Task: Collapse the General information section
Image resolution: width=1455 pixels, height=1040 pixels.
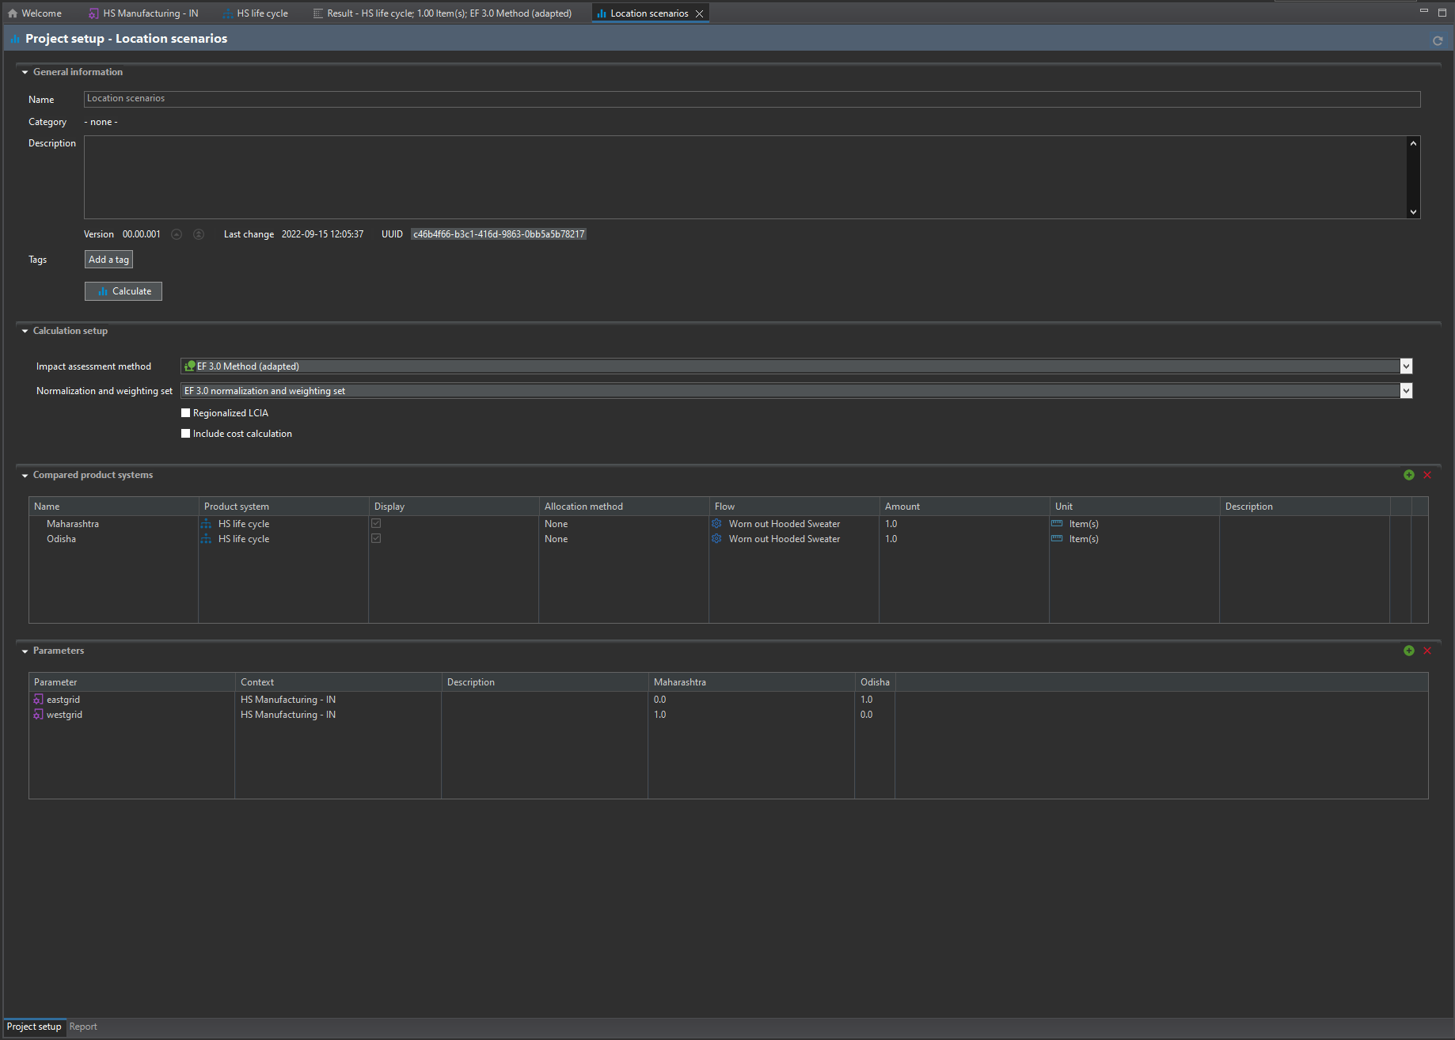Action: pos(25,72)
